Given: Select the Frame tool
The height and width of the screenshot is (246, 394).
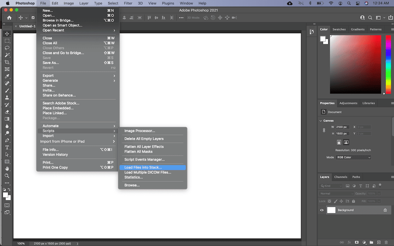Looking at the screenshot, I should click(7, 69).
